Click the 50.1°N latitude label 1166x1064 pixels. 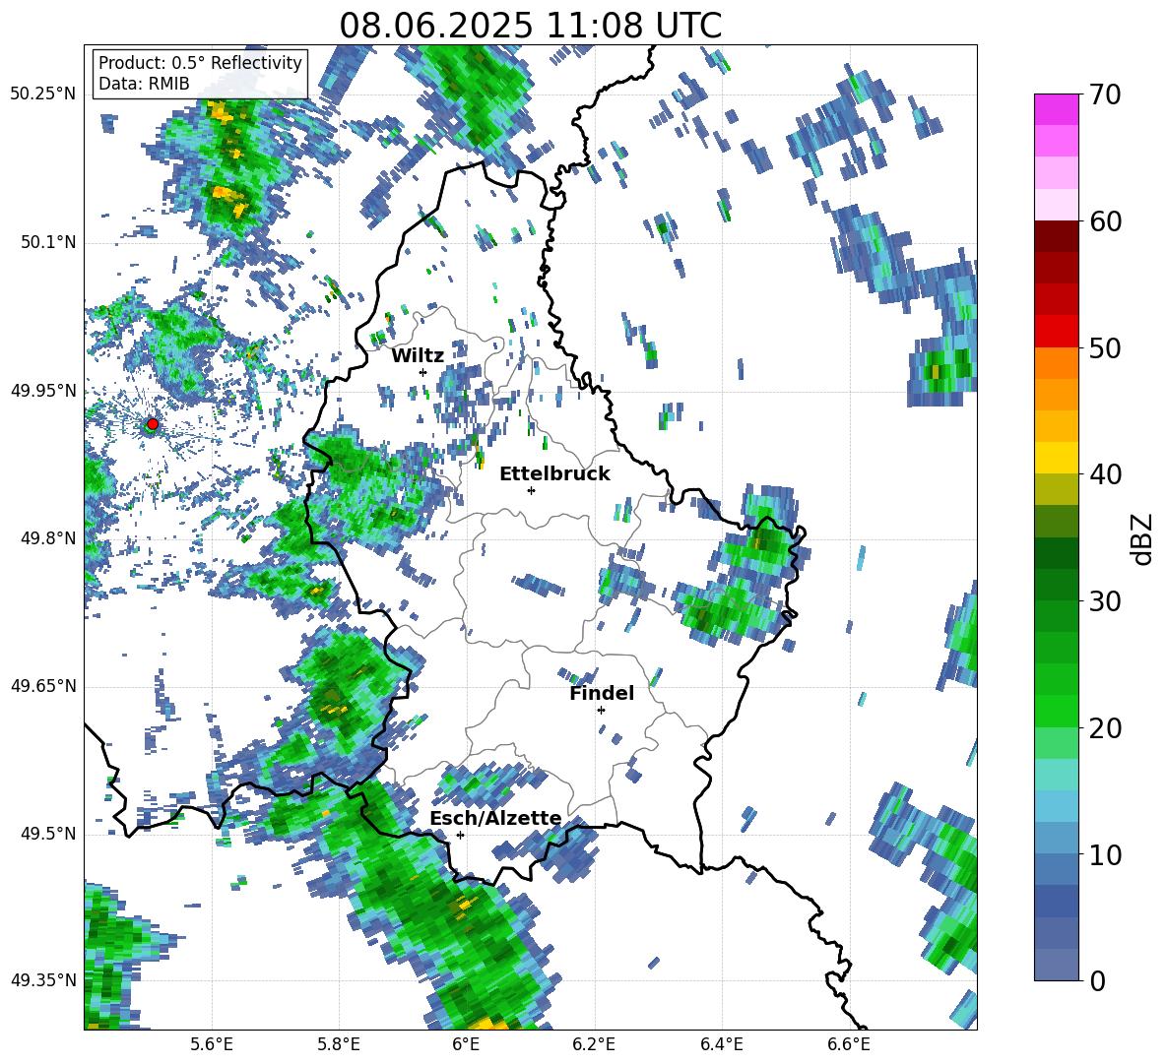click(47, 242)
